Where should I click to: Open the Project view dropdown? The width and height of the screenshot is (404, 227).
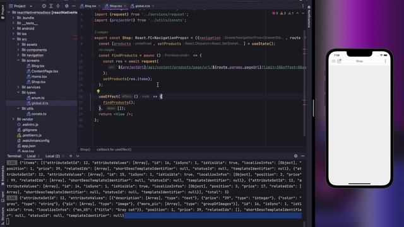pos(31,6)
